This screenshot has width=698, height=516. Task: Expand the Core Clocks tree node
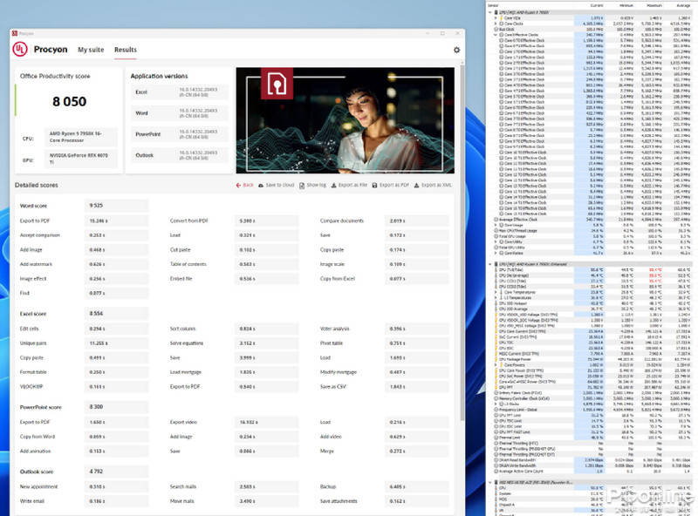pos(496,24)
